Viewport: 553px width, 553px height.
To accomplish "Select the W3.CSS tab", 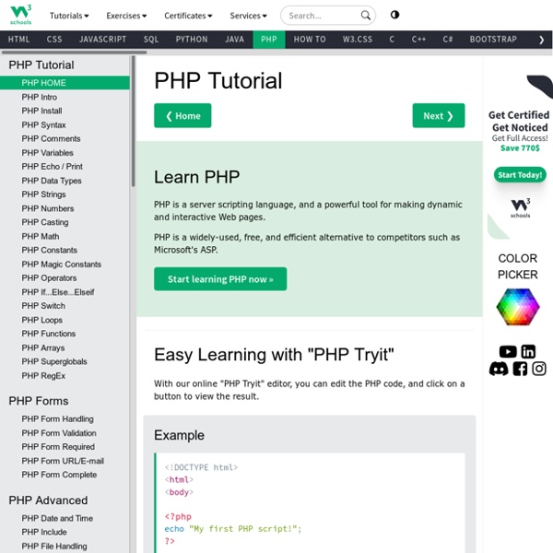I will pos(358,40).
